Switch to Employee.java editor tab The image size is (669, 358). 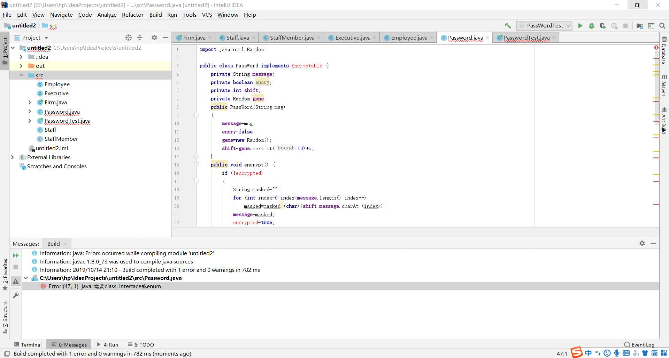409,38
